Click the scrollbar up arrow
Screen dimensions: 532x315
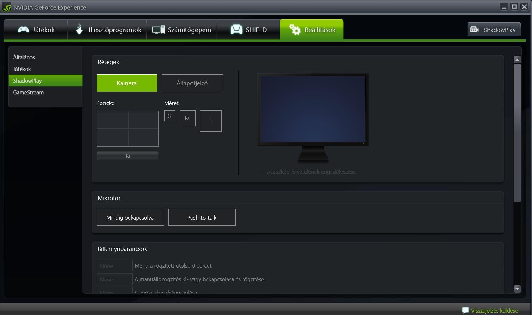(x=517, y=60)
